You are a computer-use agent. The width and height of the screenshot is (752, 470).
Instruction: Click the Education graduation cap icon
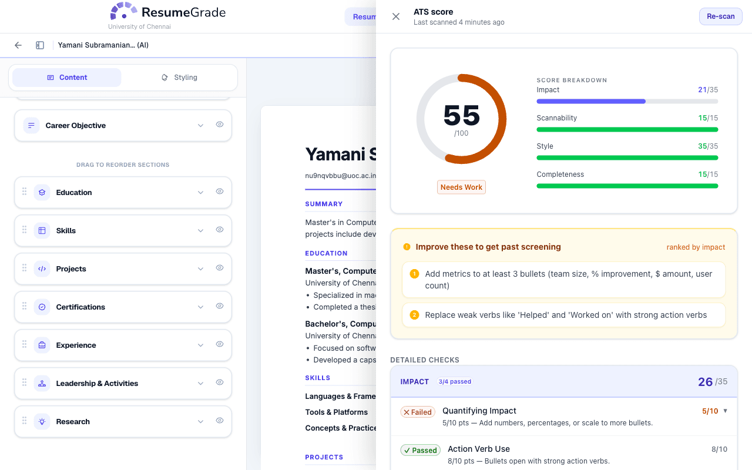pyautogui.click(x=42, y=193)
